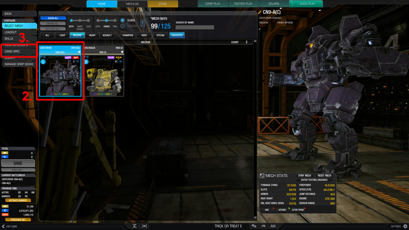Open Loadout in the Configure menu
409x230 pixels.
click(19, 32)
